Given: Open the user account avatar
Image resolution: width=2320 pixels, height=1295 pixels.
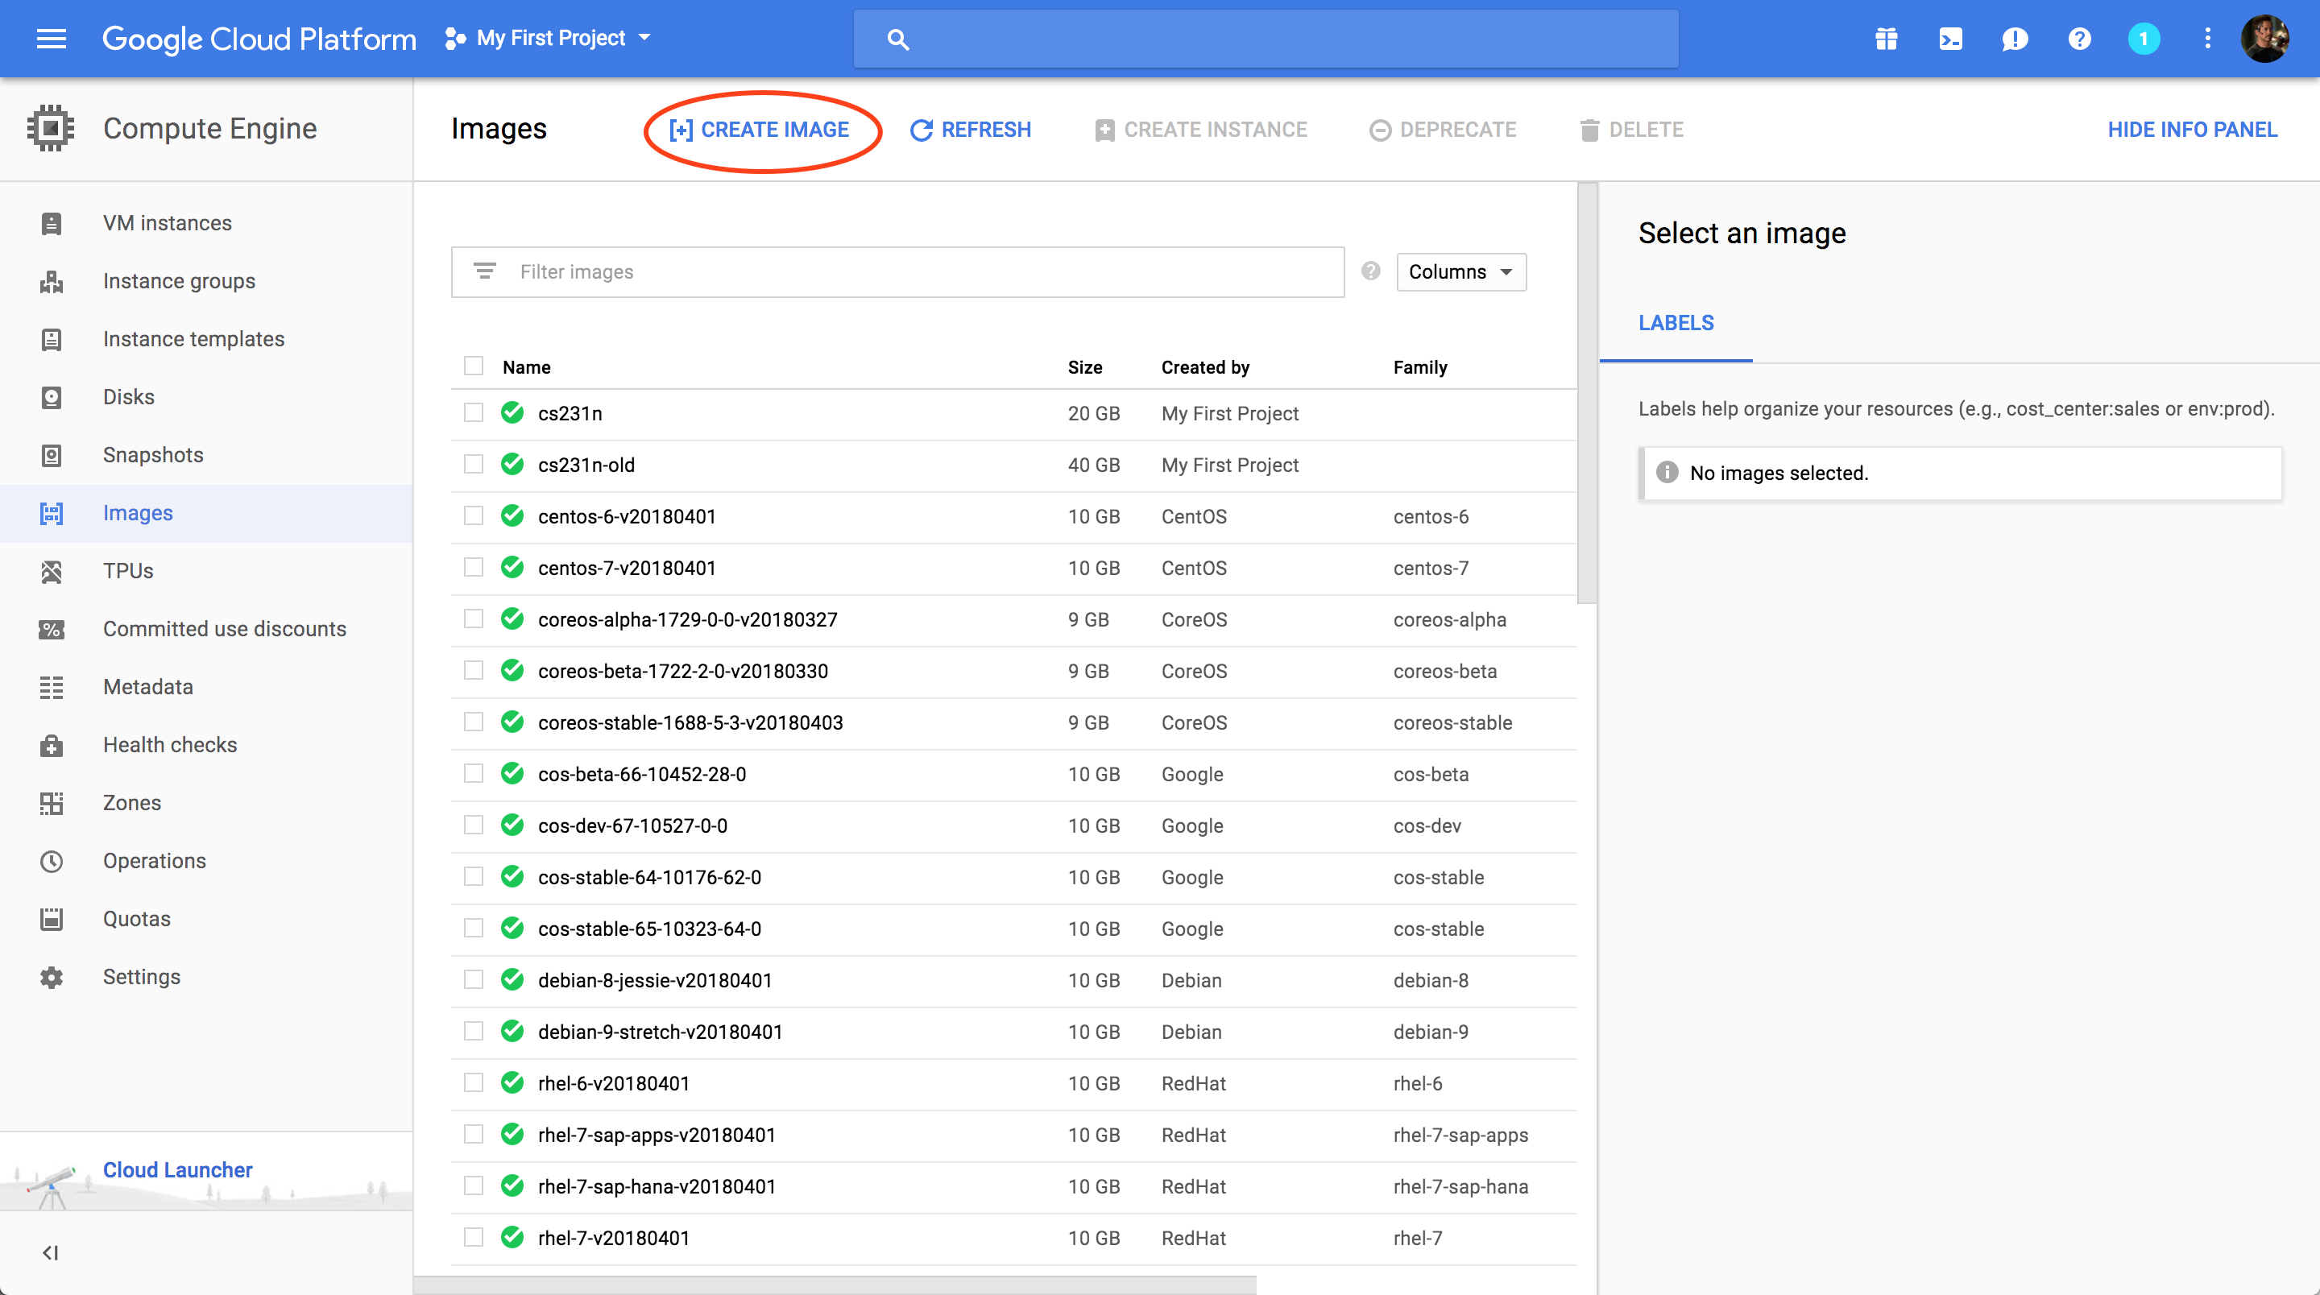Looking at the screenshot, I should (x=2264, y=39).
